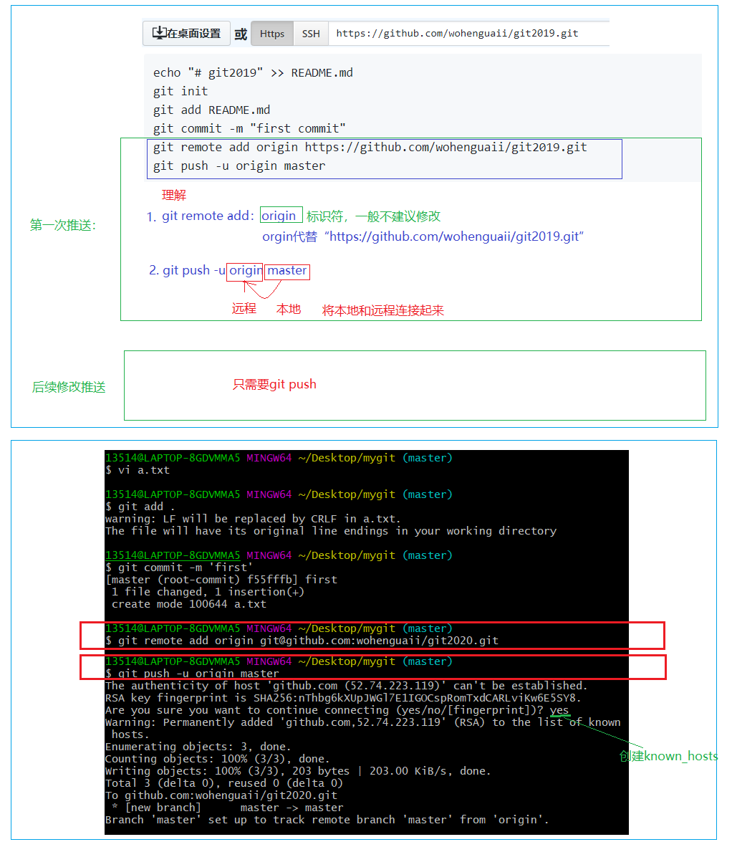This screenshot has height=847, width=732.
Task: Click the echo README.md command line
Action: click(x=253, y=72)
